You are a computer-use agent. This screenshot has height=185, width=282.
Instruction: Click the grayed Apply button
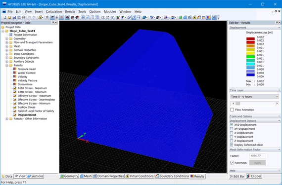tap(257, 163)
